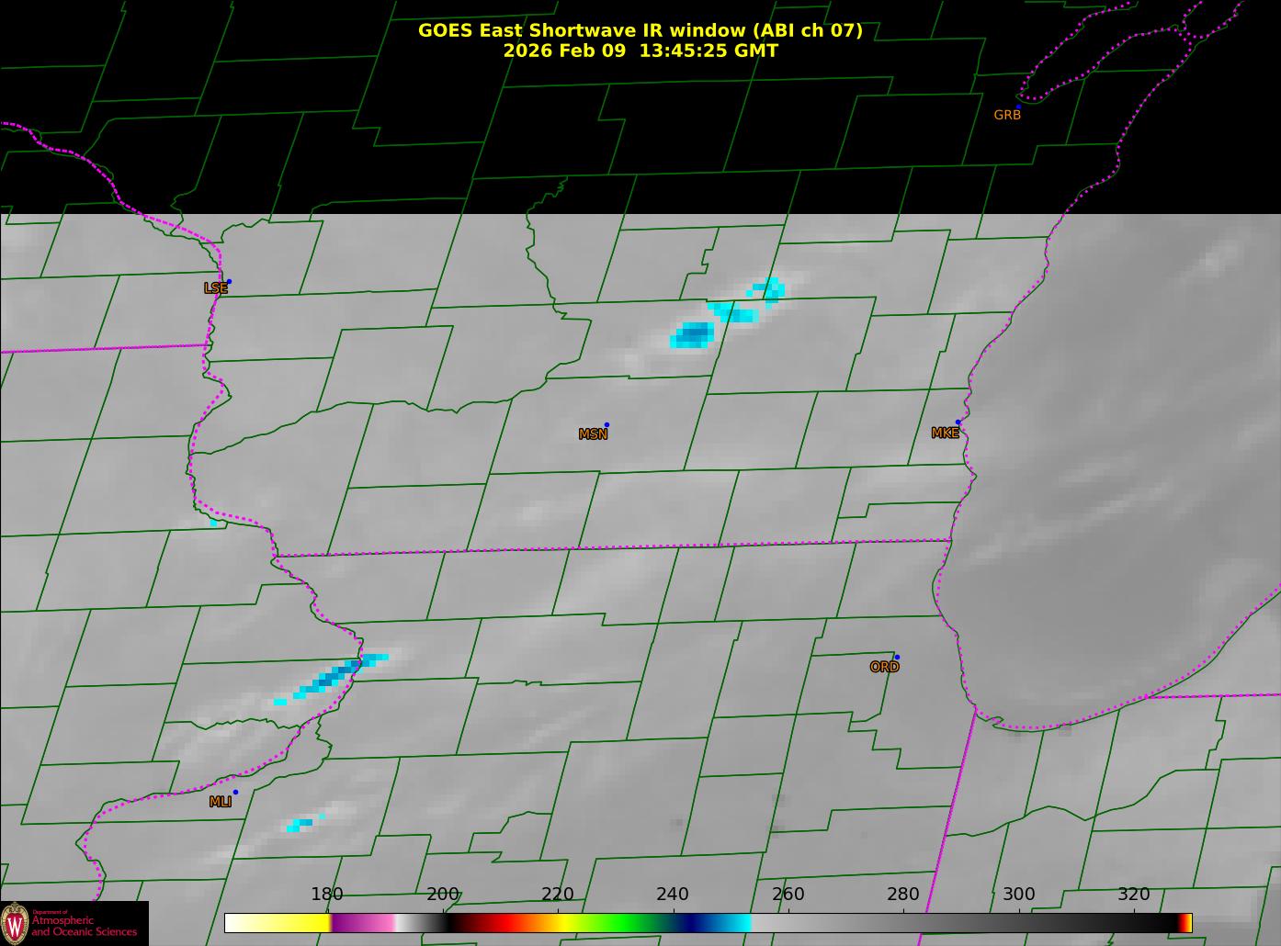The width and height of the screenshot is (1281, 946).
Task: Click the GOES East Shortwave IR title text
Action: pos(640,30)
